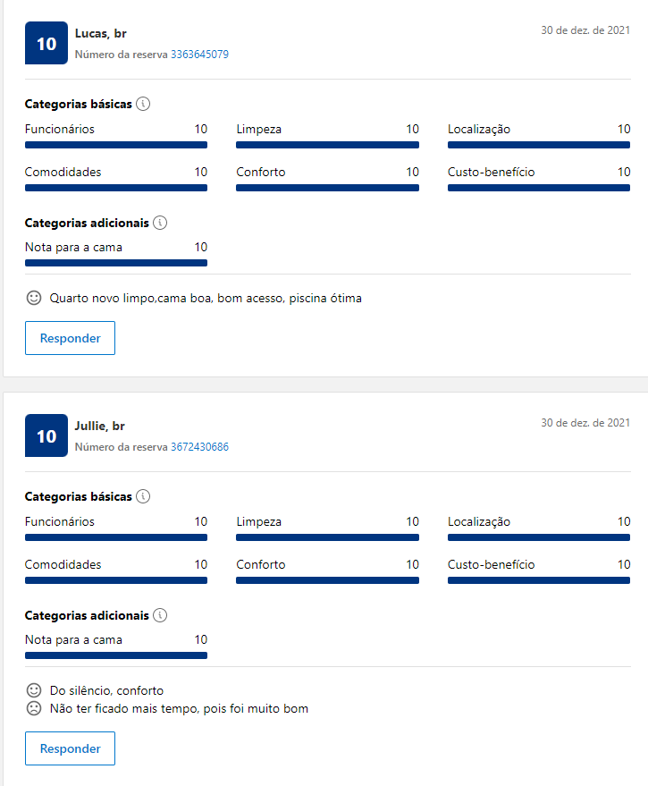
Task: Open reservation number 3363645079
Action: pos(199,55)
